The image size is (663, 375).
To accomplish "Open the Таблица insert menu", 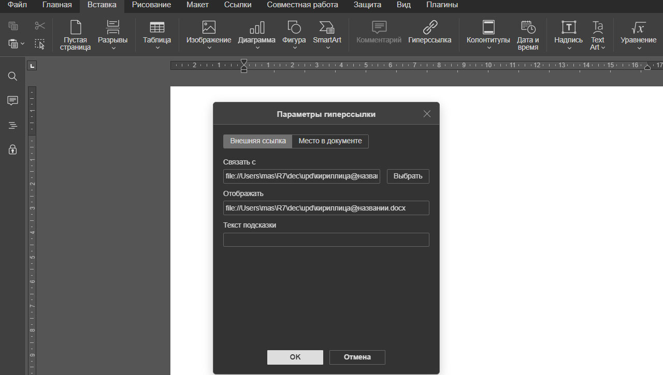I will pos(157,35).
